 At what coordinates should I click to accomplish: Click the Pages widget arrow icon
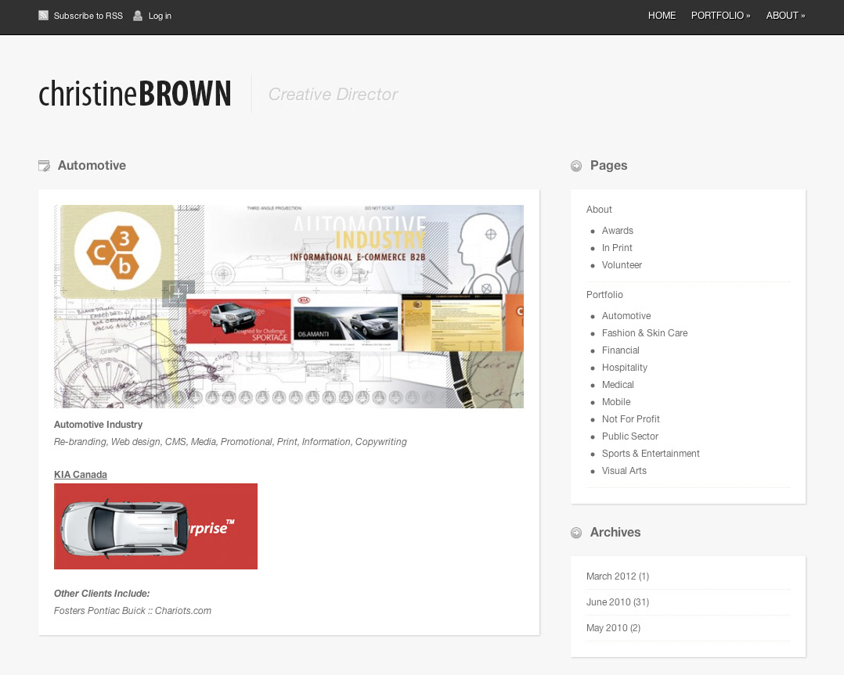pos(576,166)
